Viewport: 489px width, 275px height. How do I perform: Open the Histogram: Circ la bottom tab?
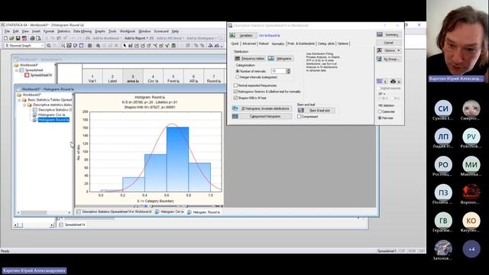point(170,212)
